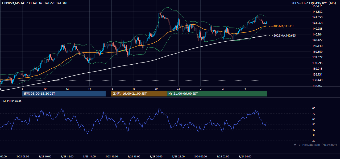Click the RSI 50 level label
Image resolution: width=340 pixels, height=159 pixels.
point(314,124)
